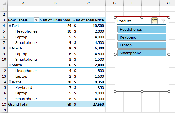Select the Grand Total label cell
The image size is (175, 113).
click(19, 104)
